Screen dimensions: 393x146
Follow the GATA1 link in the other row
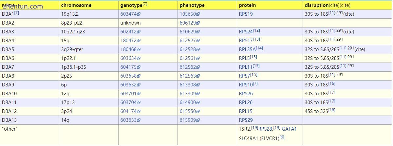point(289,129)
